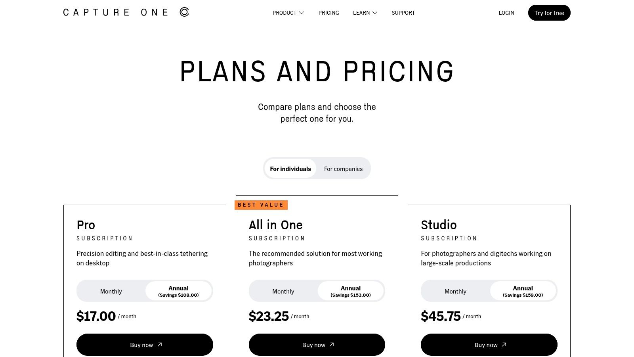Click the orange Best Value badge
This screenshot has width=634, height=357.
click(x=261, y=205)
